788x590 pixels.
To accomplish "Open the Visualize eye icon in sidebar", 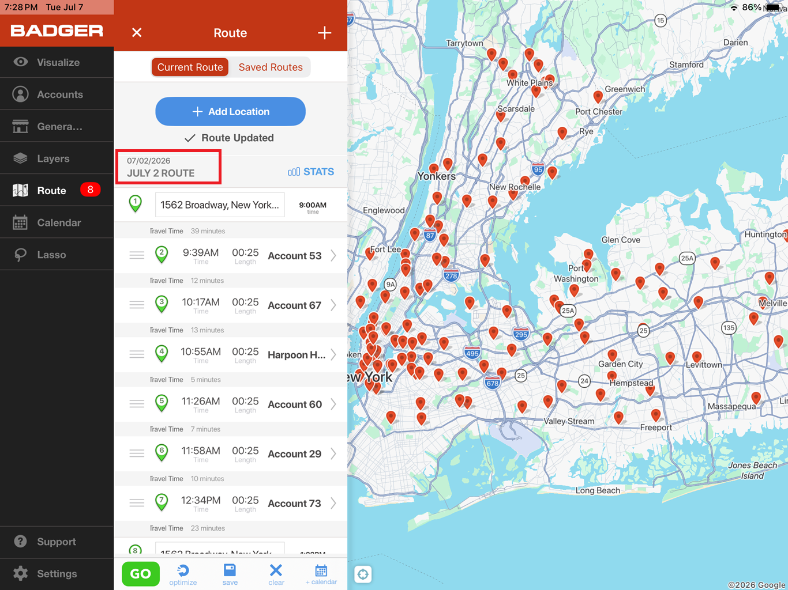I will (21, 62).
